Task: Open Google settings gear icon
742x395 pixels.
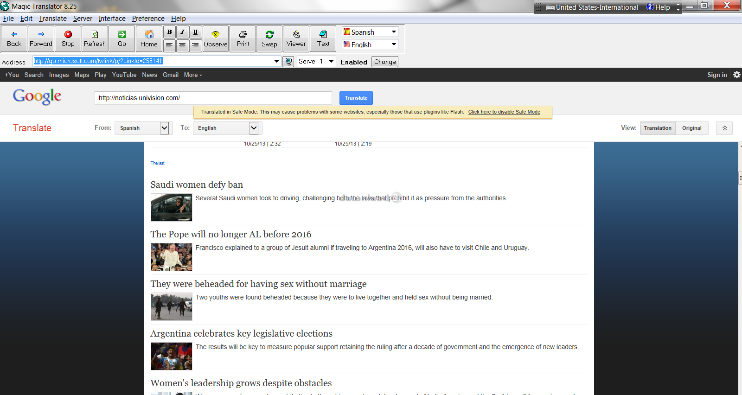Action: pos(736,75)
